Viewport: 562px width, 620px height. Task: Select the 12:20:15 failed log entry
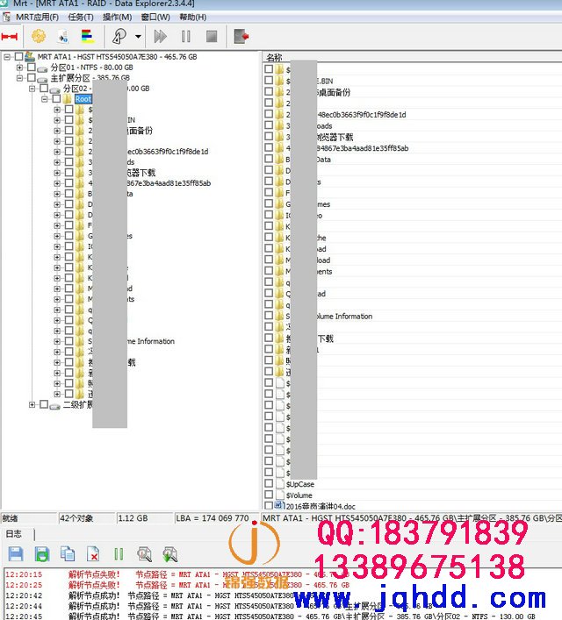pyautogui.click(x=177, y=574)
